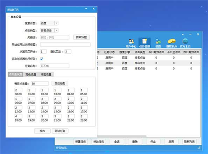Click the 删除 button
This screenshot has width=208, height=154.
click(135, 142)
